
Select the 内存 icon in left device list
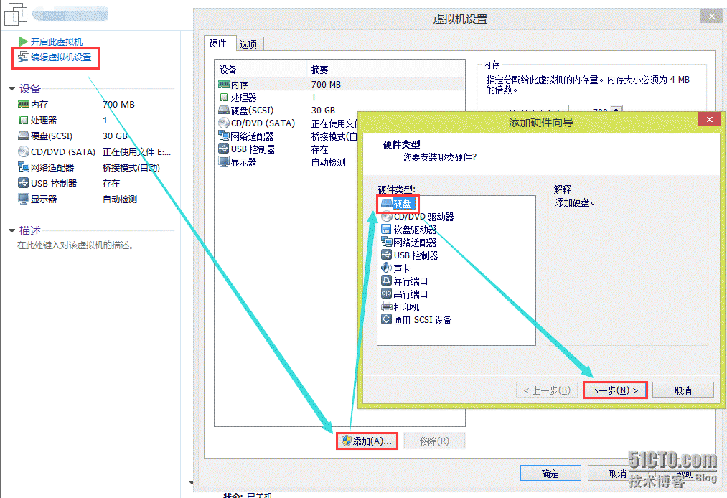23,104
